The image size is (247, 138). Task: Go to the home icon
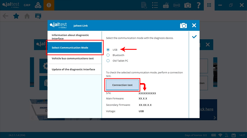[27, 16]
